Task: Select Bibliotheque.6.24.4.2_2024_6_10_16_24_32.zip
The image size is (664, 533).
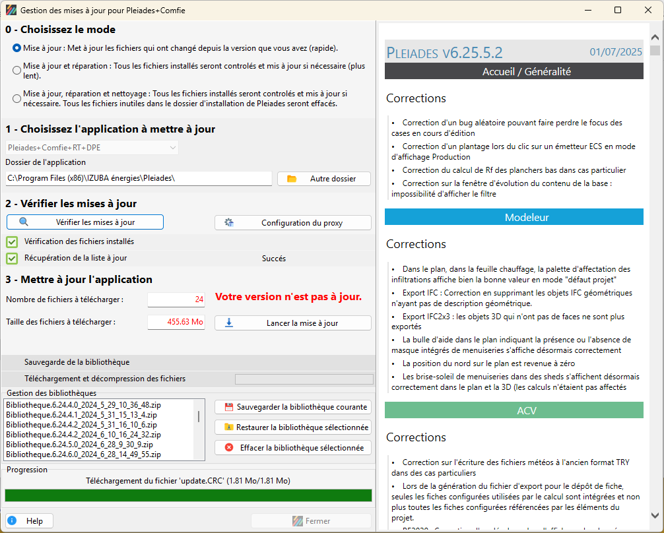Action: (83, 434)
